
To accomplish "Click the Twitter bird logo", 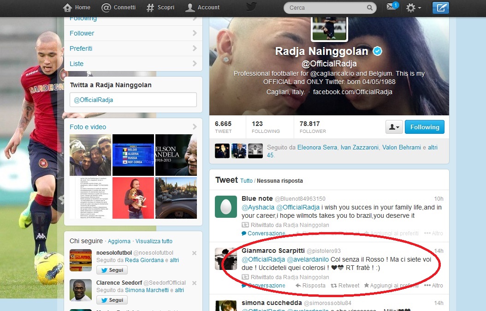I will 251,7.
